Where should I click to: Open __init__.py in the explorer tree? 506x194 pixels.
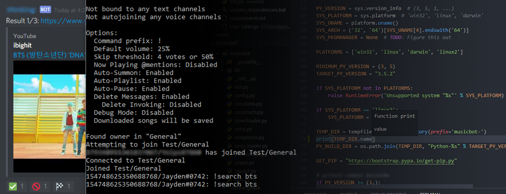click(245, 79)
